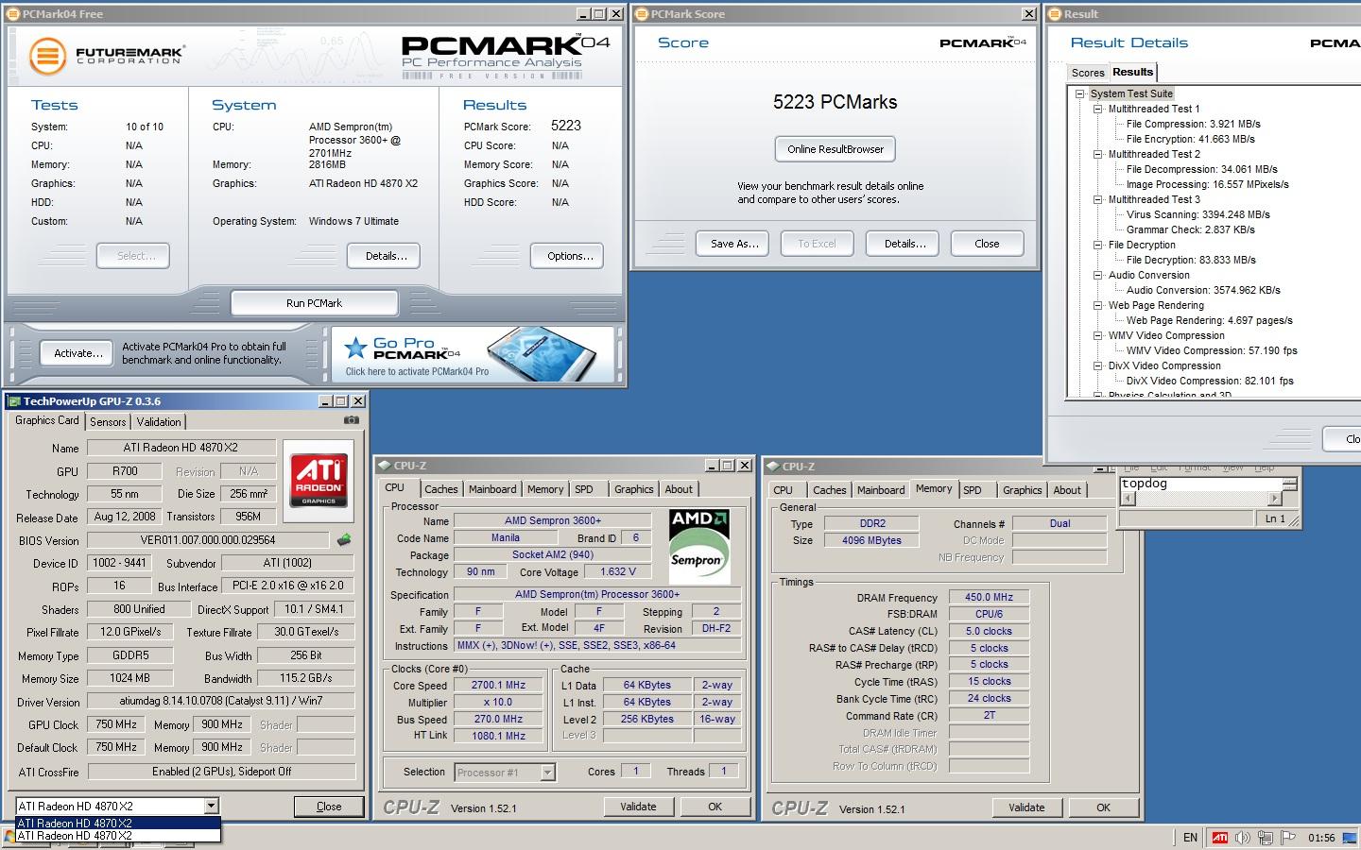
Task: Click the PCMark Score window title icon
Action: click(x=642, y=14)
